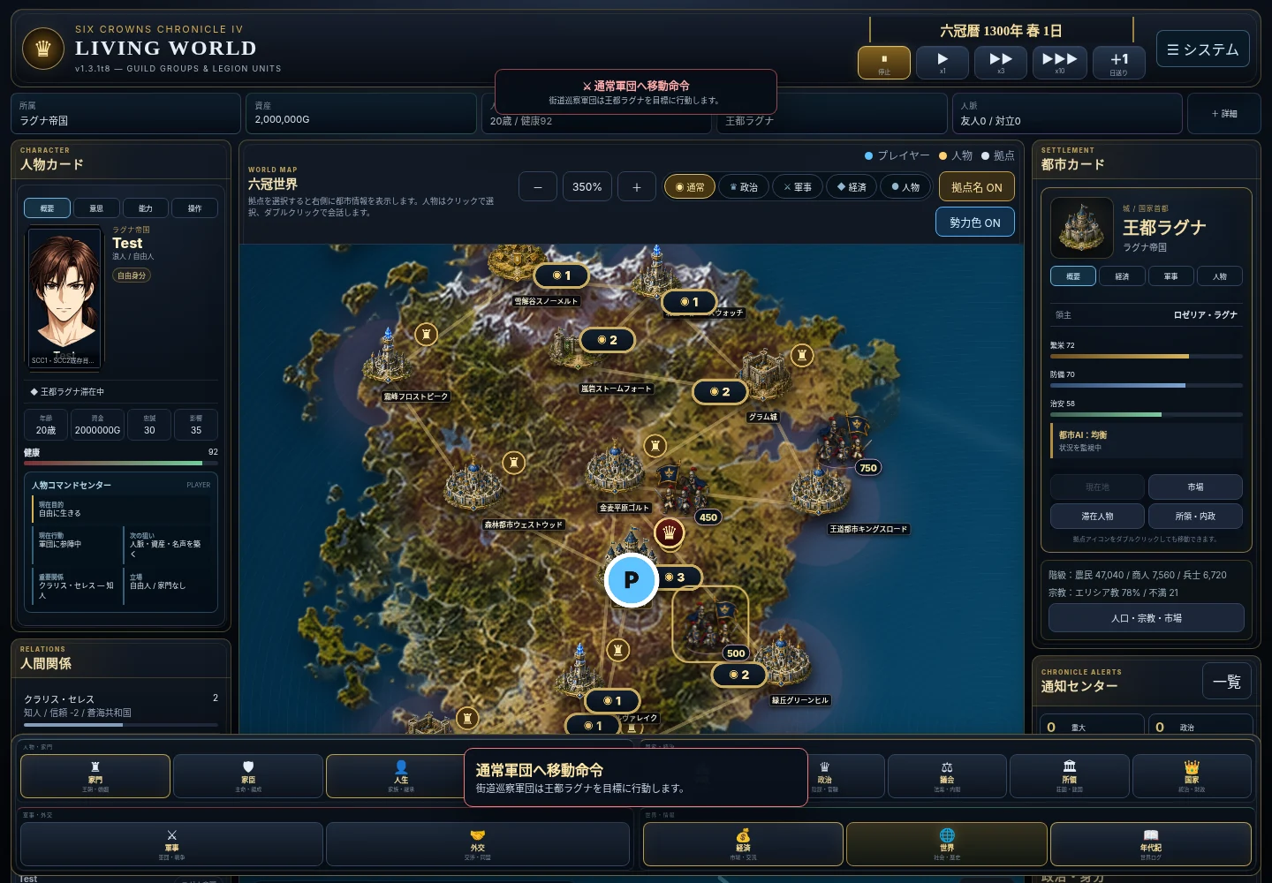Click the 王都ラグナ castle thumbnail

pos(1081,228)
